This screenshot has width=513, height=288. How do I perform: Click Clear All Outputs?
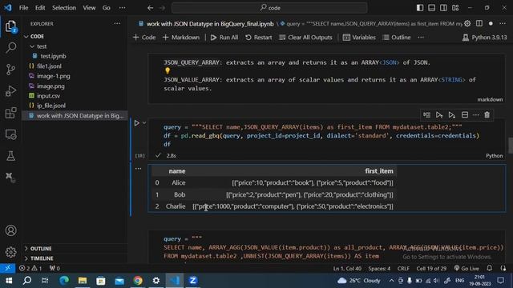305,38
